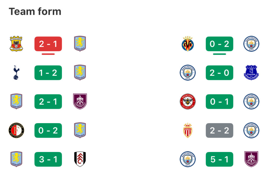The height and width of the screenshot is (177, 267).
Task: Open the 1 - 2 Tottenham match score
Action: (x=48, y=73)
